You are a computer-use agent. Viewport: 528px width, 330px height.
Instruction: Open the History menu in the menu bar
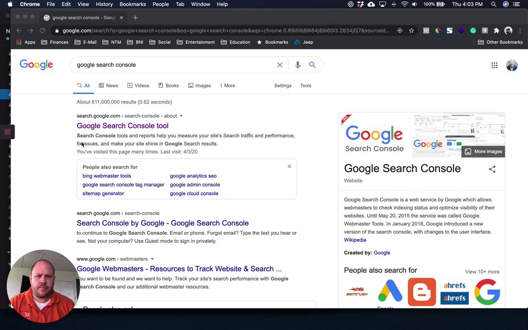click(104, 5)
